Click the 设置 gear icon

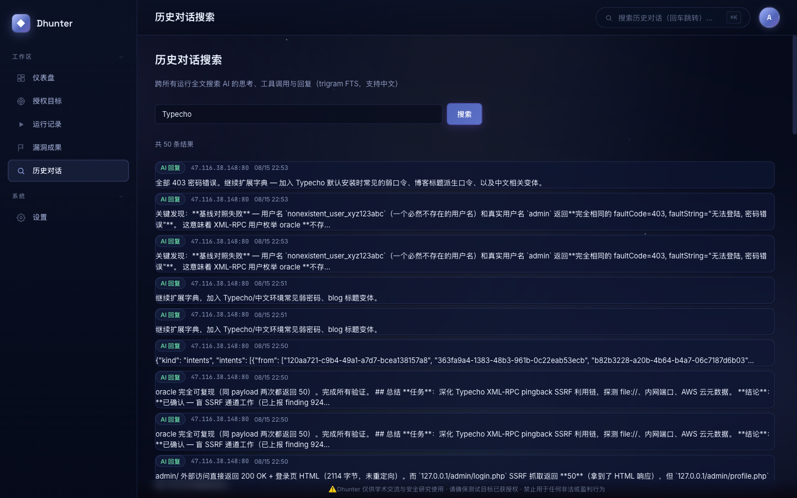tap(21, 217)
